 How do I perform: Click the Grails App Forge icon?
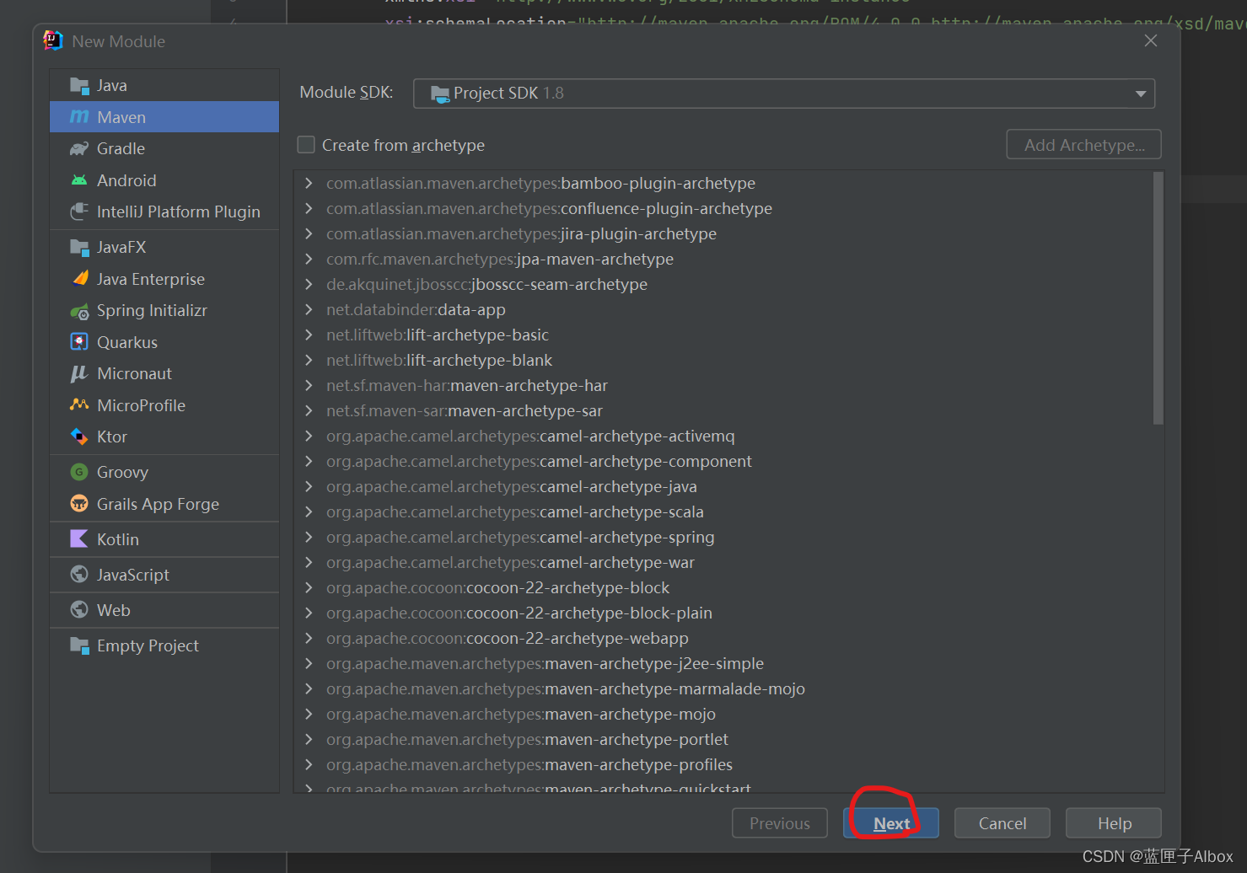(x=79, y=504)
